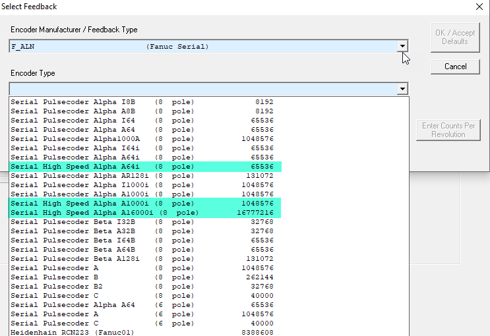
Task: Click Enter Counts Per Revolution button
Action: [x=448, y=130]
